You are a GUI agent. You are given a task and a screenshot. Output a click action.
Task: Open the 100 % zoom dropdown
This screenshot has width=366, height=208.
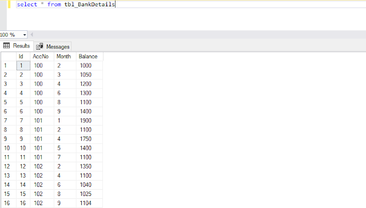(25, 35)
